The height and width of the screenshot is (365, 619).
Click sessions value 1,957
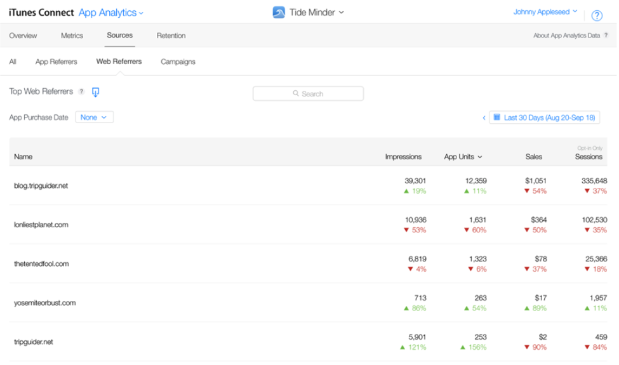[x=599, y=298]
